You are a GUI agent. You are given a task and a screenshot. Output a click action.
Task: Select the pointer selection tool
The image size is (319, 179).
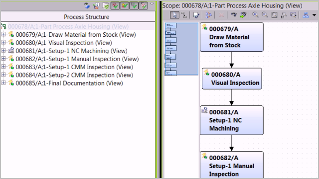tap(174, 15)
